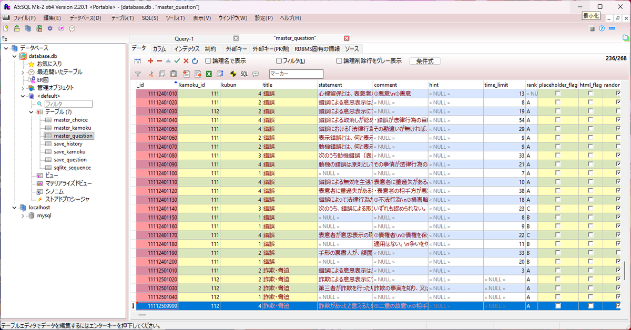This screenshot has width=631, height=330.
Task: Open the filter funnel icon above the grid
Action: [x=138, y=74]
